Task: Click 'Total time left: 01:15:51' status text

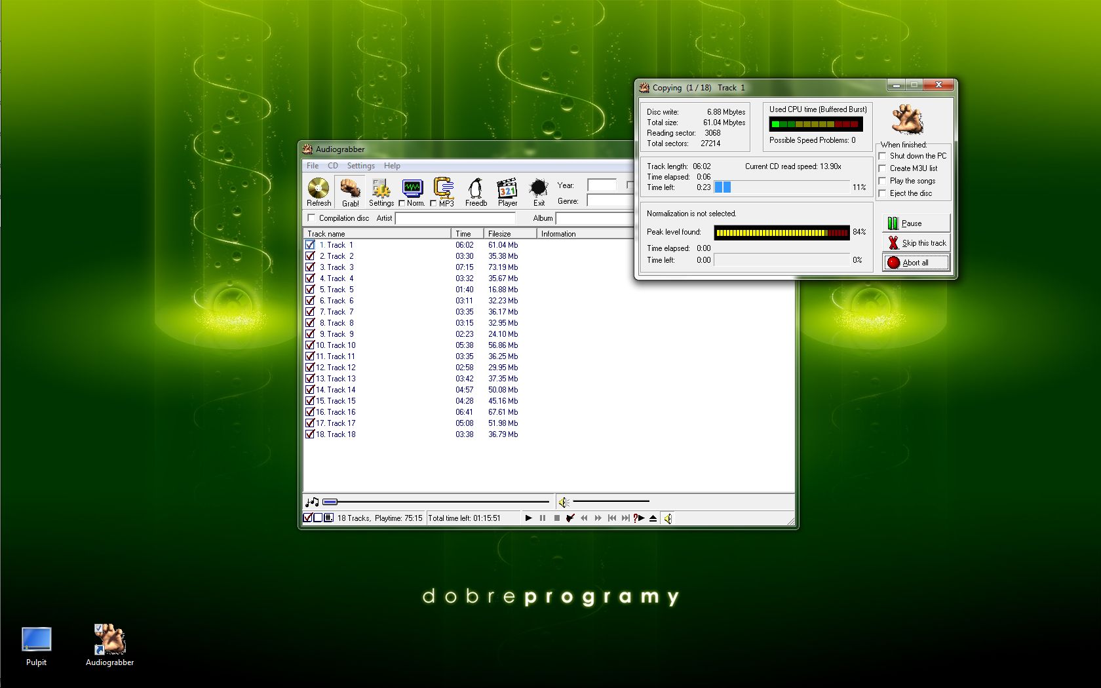Action: pyautogui.click(x=464, y=518)
